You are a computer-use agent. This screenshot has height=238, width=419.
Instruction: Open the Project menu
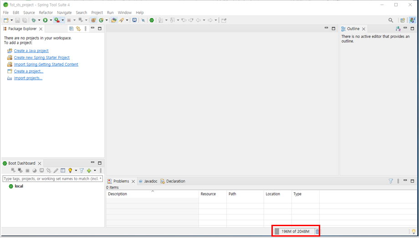point(97,13)
